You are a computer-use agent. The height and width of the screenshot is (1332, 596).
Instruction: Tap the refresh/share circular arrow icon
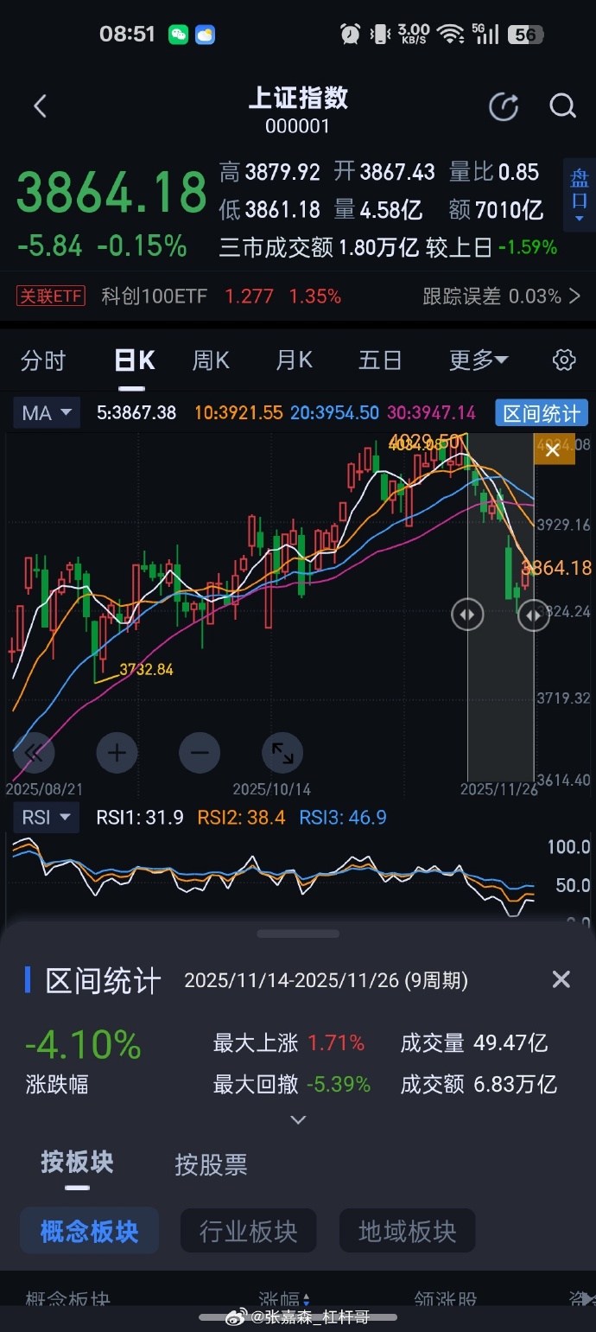click(x=504, y=106)
